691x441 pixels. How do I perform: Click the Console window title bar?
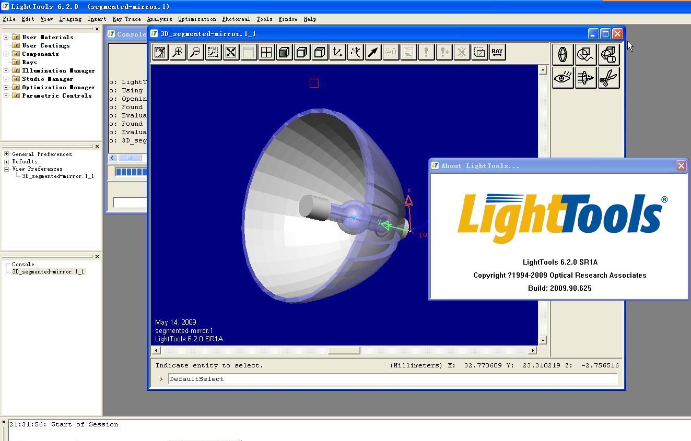pyautogui.click(x=127, y=34)
